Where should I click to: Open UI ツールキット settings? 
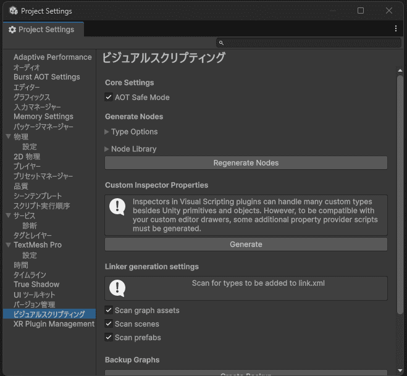(x=34, y=295)
